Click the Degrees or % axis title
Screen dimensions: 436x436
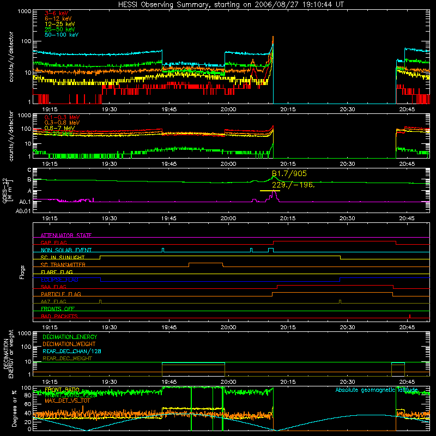pos(14,408)
